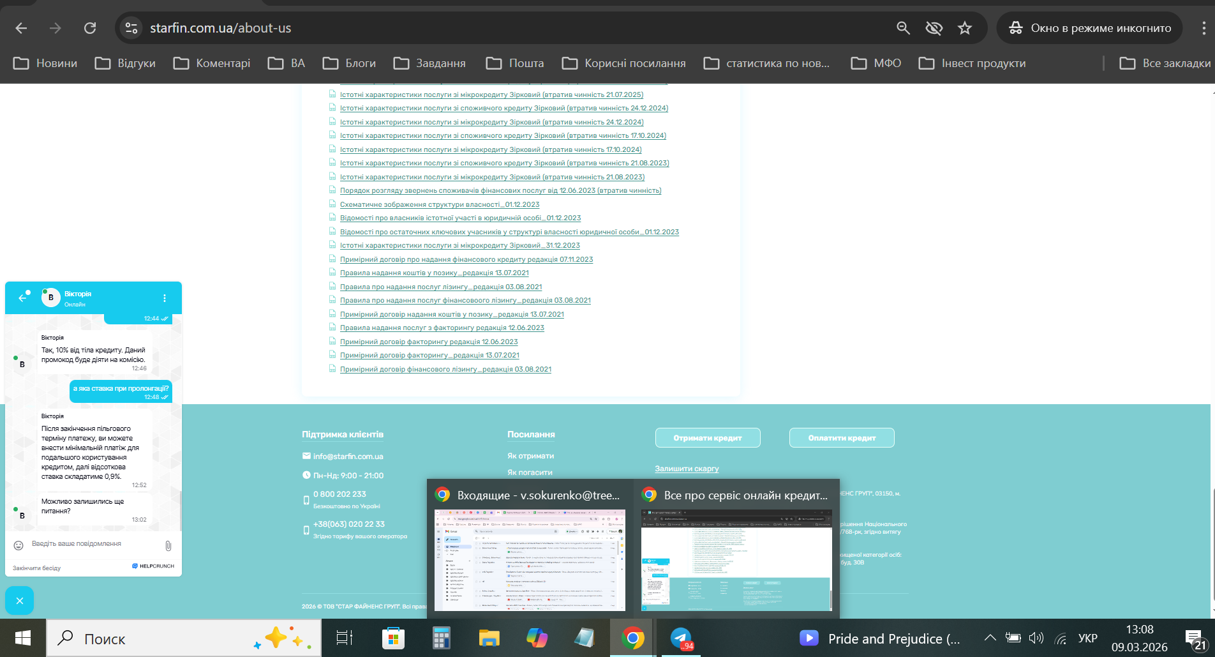Open the Завдання bookmarks folder
Viewport: 1215px width, 657px height.
(429, 63)
